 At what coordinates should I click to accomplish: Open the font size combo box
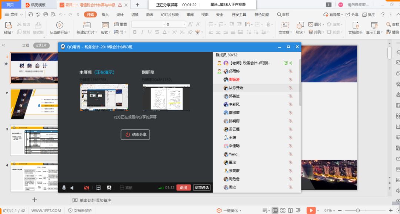pos(176,24)
